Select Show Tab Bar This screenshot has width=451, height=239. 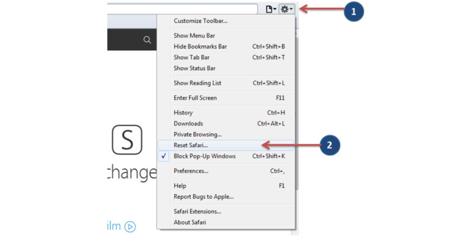point(226,57)
